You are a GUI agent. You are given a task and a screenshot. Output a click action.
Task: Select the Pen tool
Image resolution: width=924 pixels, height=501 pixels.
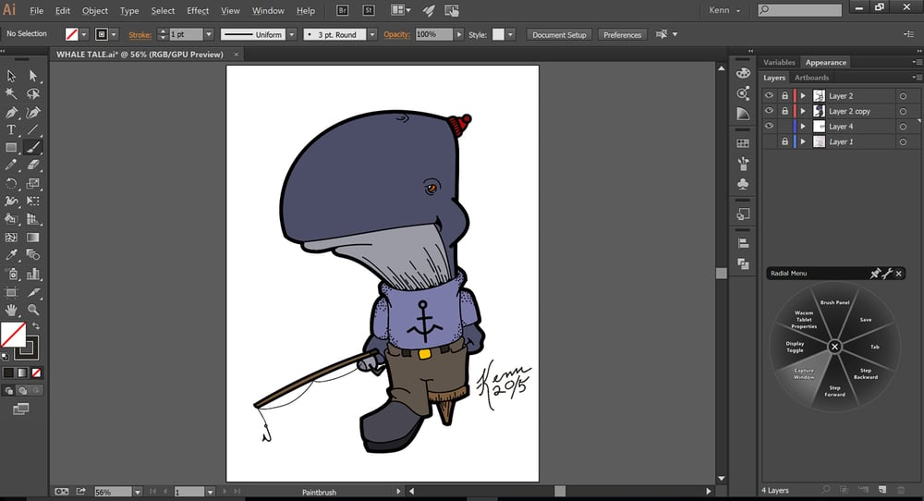point(11,112)
